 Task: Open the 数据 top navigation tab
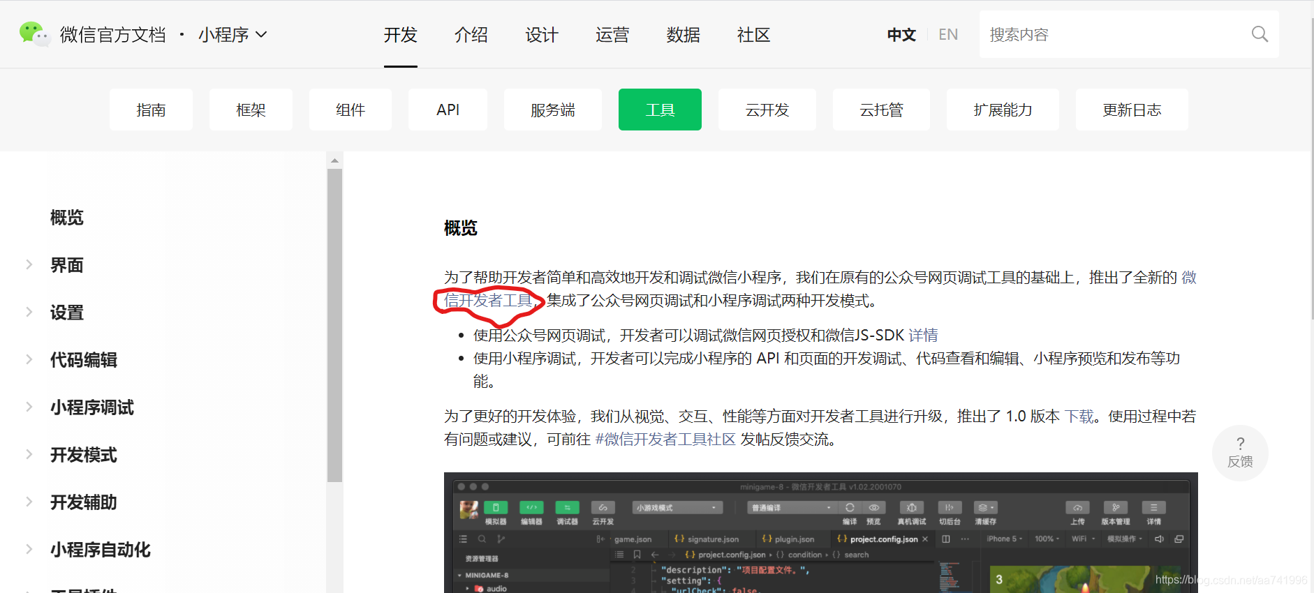click(684, 35)
